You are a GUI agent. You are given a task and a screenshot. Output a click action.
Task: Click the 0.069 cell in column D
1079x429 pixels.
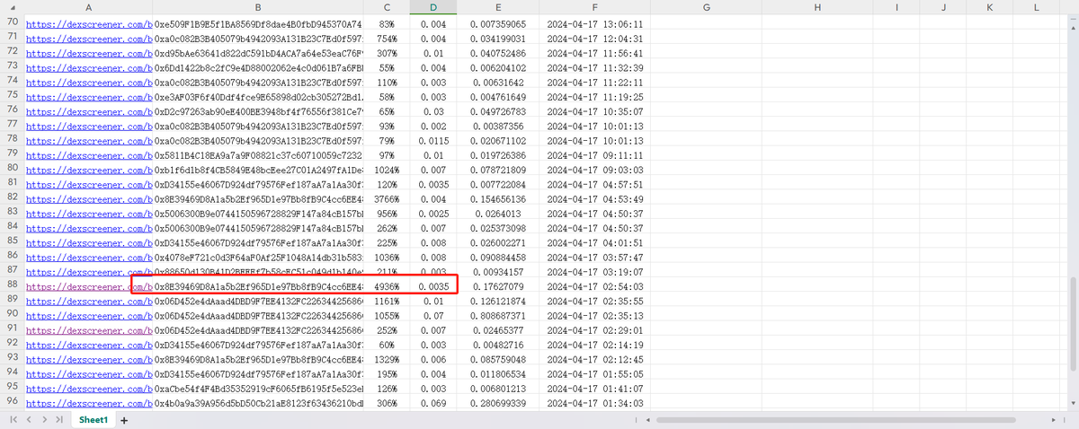coord(432,404)
